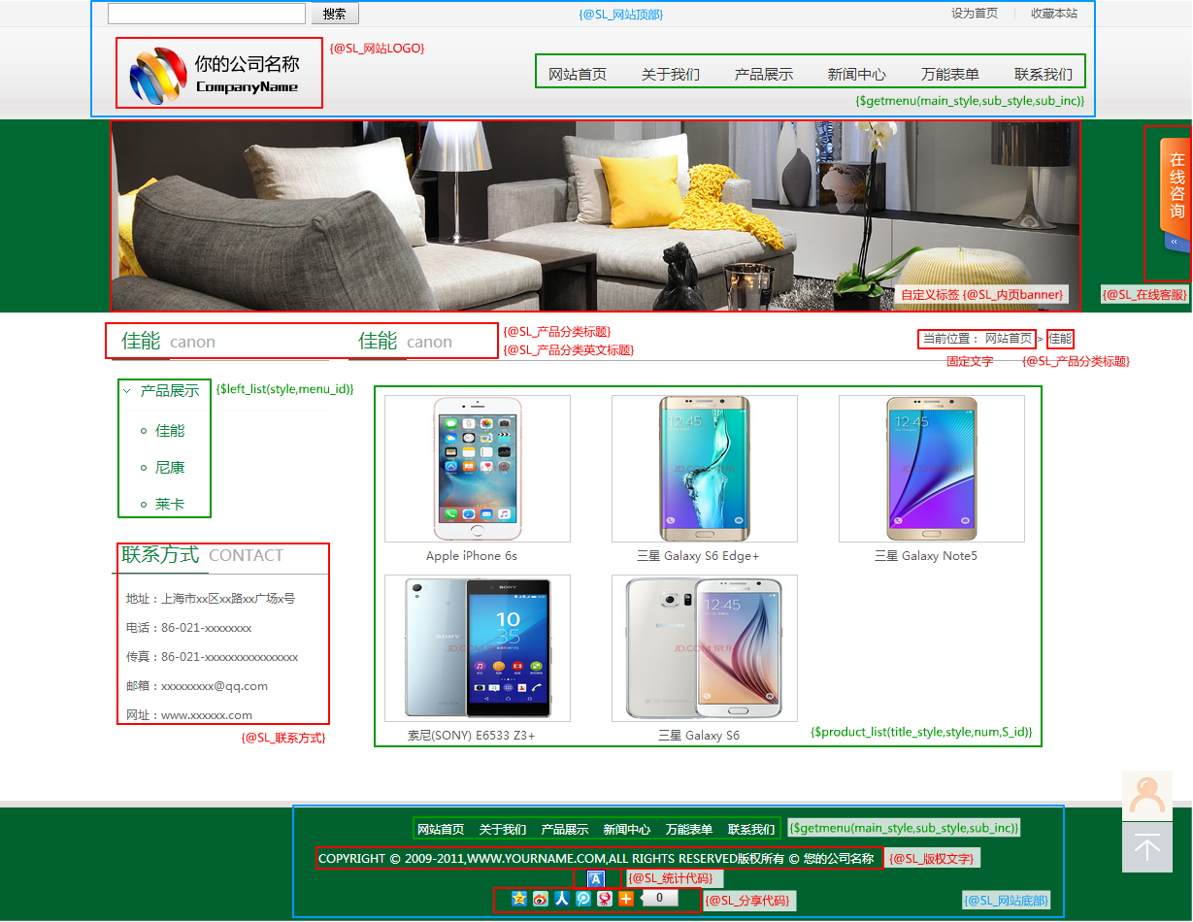The image size is (1193, 922).
Task: Open 产品展示 in top navigation menu
Action: [763, 75]
